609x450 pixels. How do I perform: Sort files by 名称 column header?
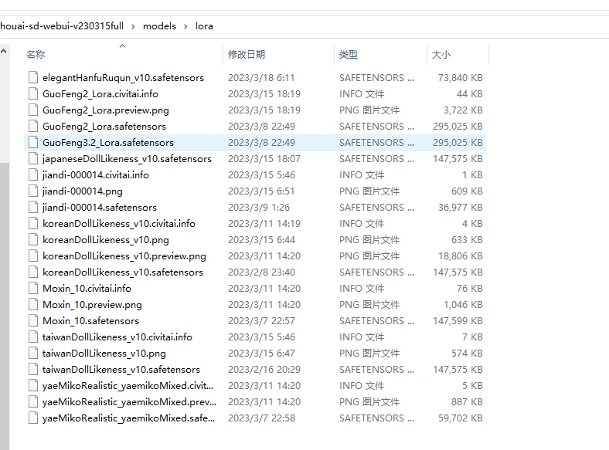36,54
